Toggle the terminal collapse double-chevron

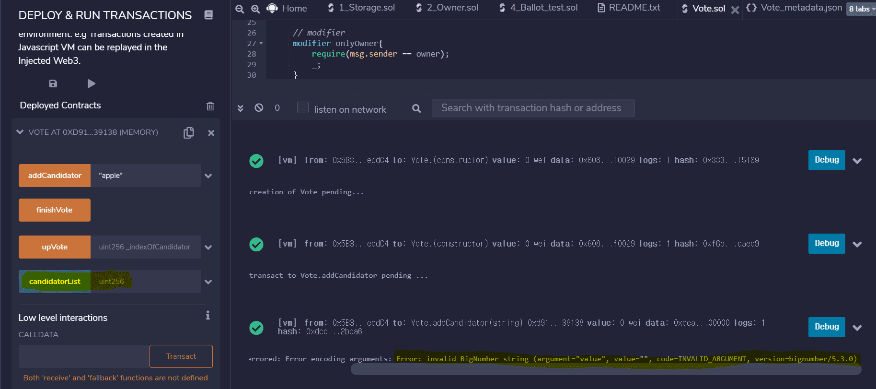(241, 108)
